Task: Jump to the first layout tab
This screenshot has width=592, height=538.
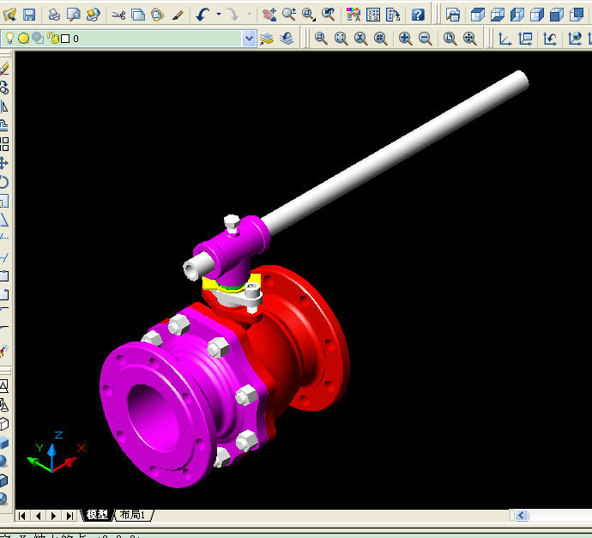Action: (22, 516)
